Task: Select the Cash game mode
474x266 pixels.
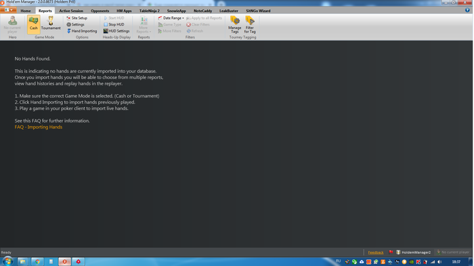Action: click(34, 24)
